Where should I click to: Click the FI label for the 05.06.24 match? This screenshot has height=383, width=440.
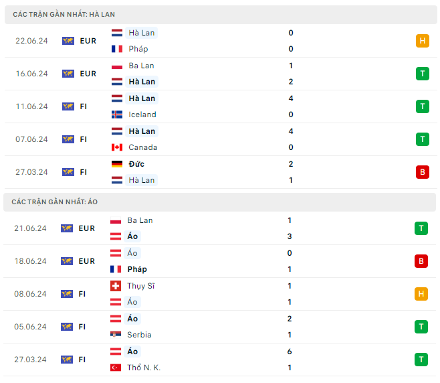coord(83,327)
